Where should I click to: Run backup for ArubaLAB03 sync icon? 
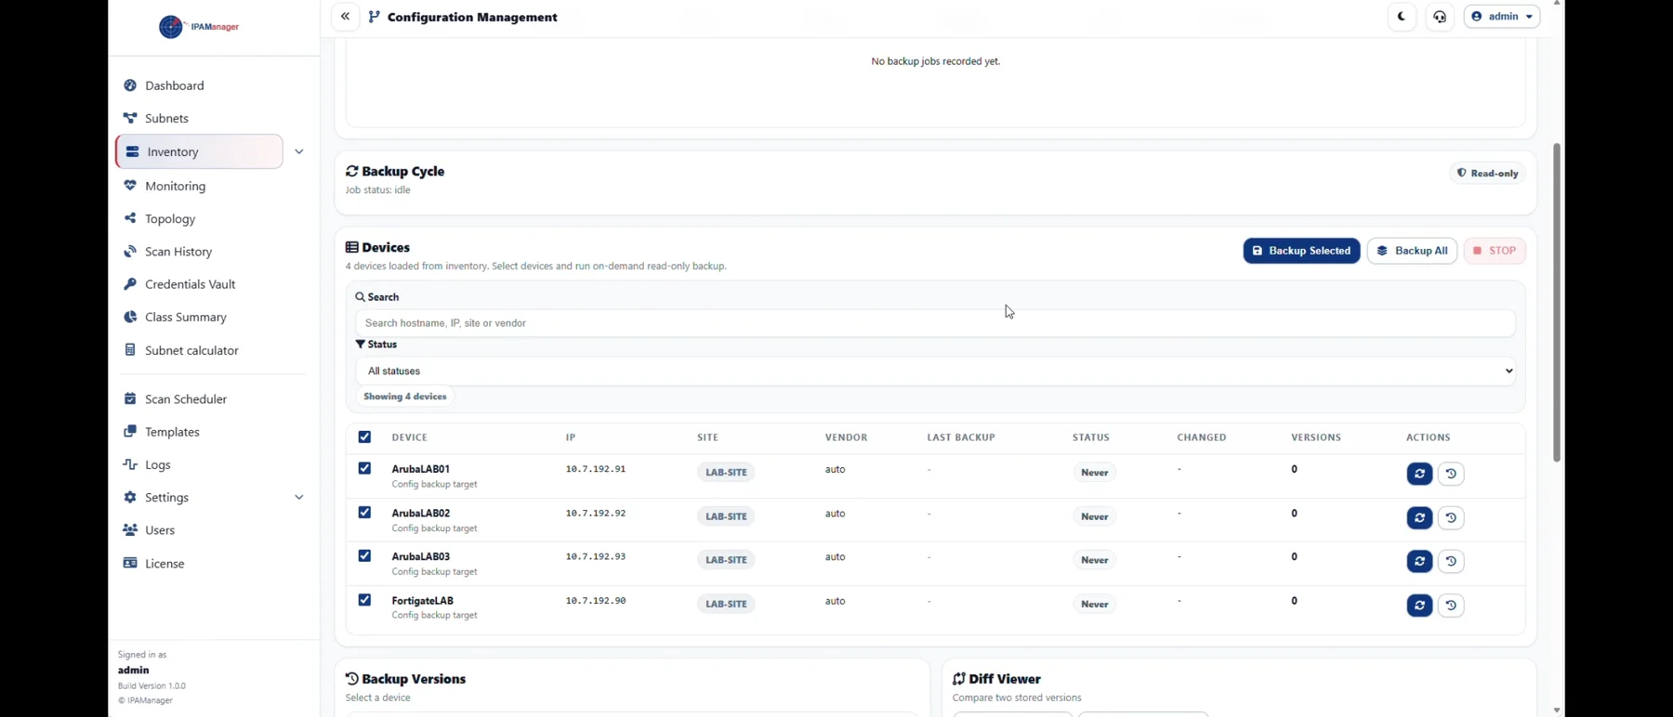pos(1419,561)
